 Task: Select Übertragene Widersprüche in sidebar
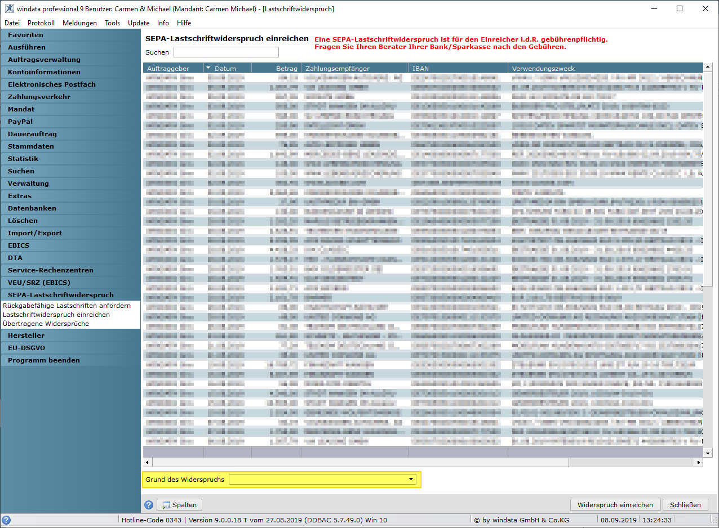(x=46, y=324)
